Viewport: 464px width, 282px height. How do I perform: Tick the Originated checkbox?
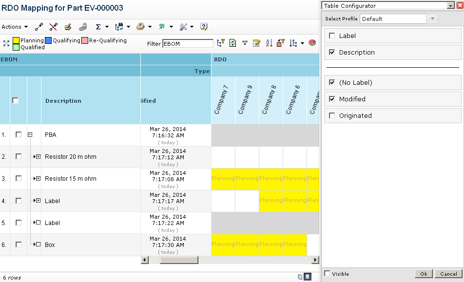coord(332,115)
